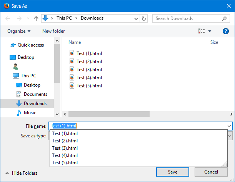
Task: Sort files by the Size column
Action: pos(214,42)
